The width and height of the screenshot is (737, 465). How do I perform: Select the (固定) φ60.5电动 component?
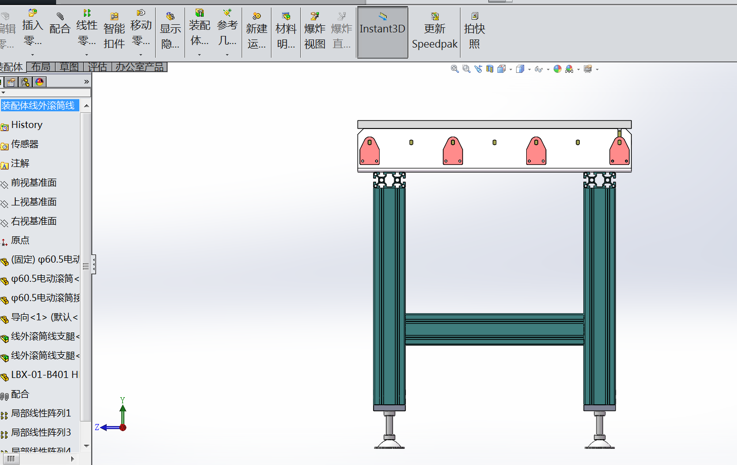pyautogui.click(x=45, y=259)
